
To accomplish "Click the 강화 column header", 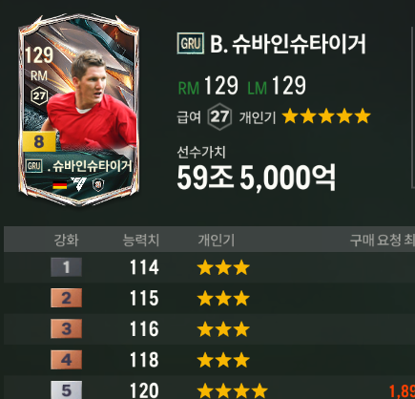I will pyautogui.click(x=66, y=240).
